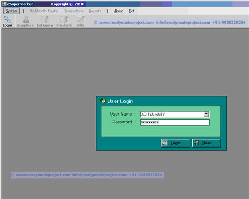Click the Login button in dialog
The image size is (249, 199).
175,143
